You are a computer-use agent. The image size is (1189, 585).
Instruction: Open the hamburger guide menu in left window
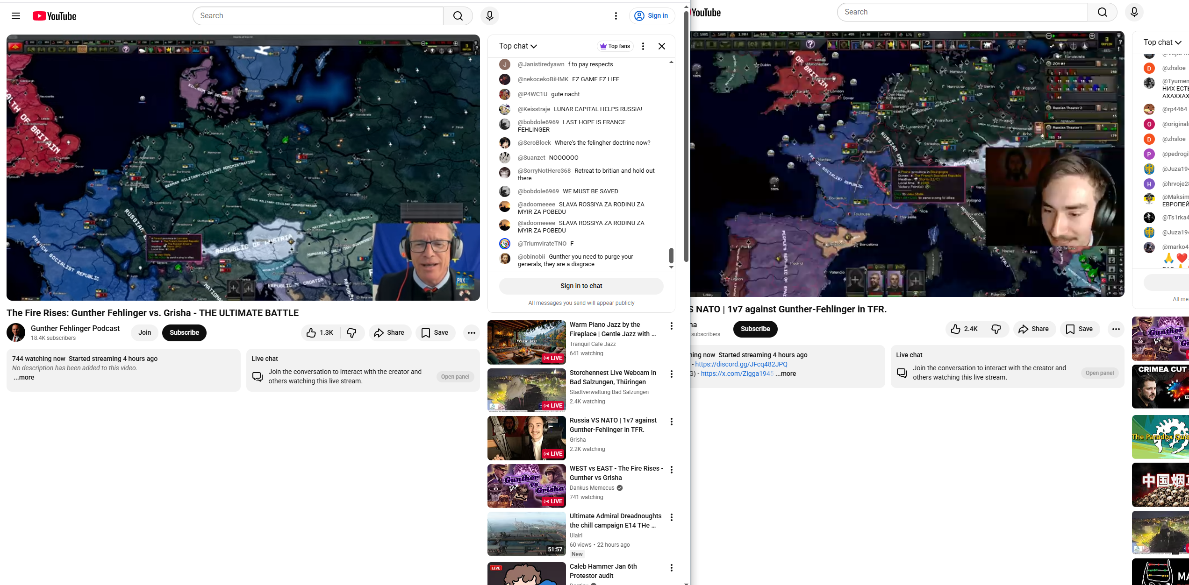coord(16,16)
